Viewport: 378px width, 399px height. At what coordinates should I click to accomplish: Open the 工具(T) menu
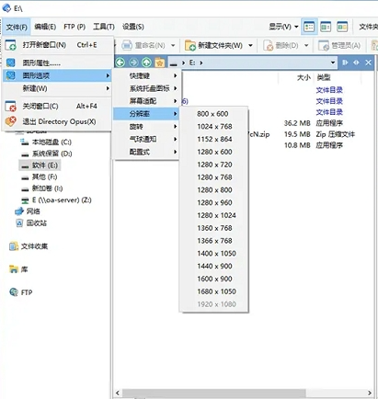coord(104,27)
